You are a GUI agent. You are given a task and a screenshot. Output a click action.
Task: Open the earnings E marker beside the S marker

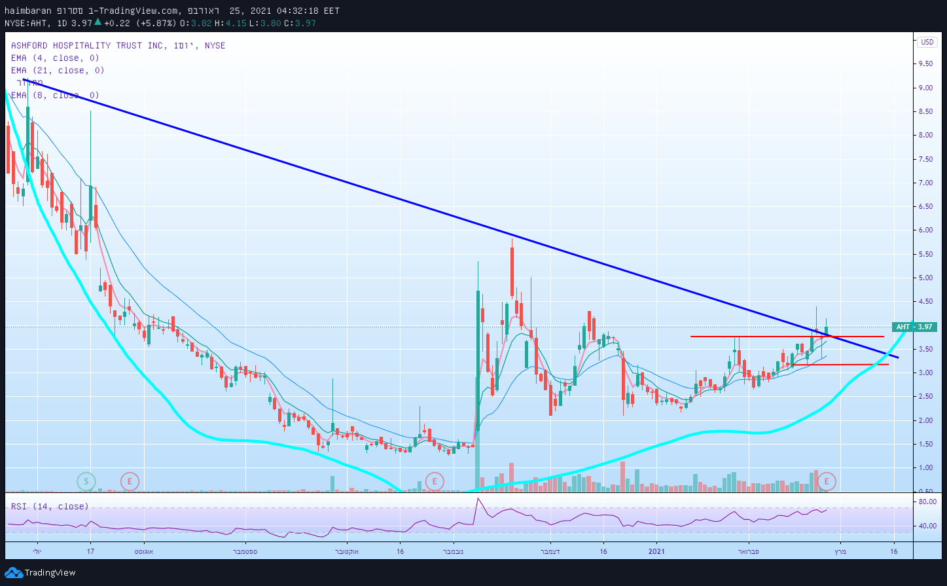pyautogui.click(x=130, y=481)
